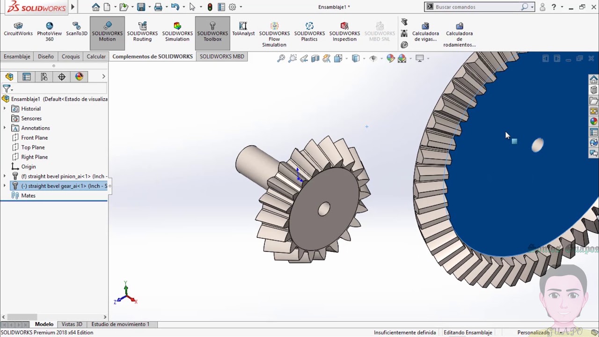Toggle the SOLIDWORKS Toolbox add-in
The height and width of the screenshot is (337, 599).
click(x=212, y=32)
